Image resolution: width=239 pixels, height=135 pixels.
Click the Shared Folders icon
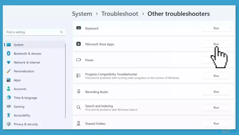point(79,123)
